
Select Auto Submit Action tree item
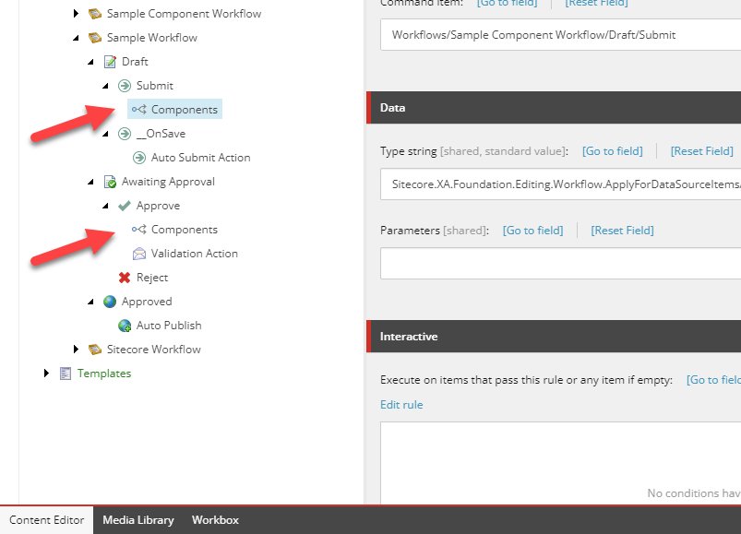tap(200, 158)
